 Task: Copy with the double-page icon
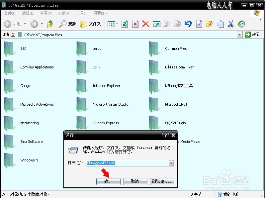click(x=220, y=24)
